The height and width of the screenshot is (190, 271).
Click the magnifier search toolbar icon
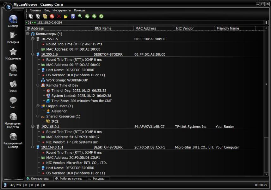[80, 16]
